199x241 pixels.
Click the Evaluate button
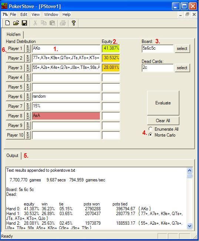click(163, 103)
